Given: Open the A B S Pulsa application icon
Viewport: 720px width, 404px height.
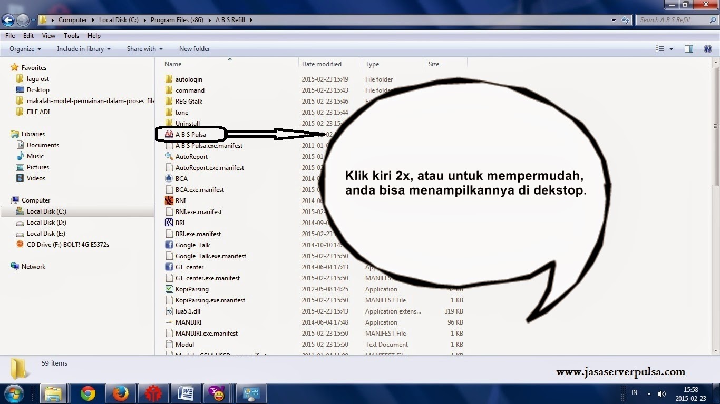Looking at the screenshot, I should (x=169, y=134).
